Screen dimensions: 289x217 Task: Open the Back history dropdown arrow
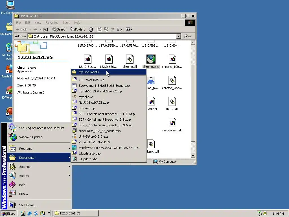[30, 29]
